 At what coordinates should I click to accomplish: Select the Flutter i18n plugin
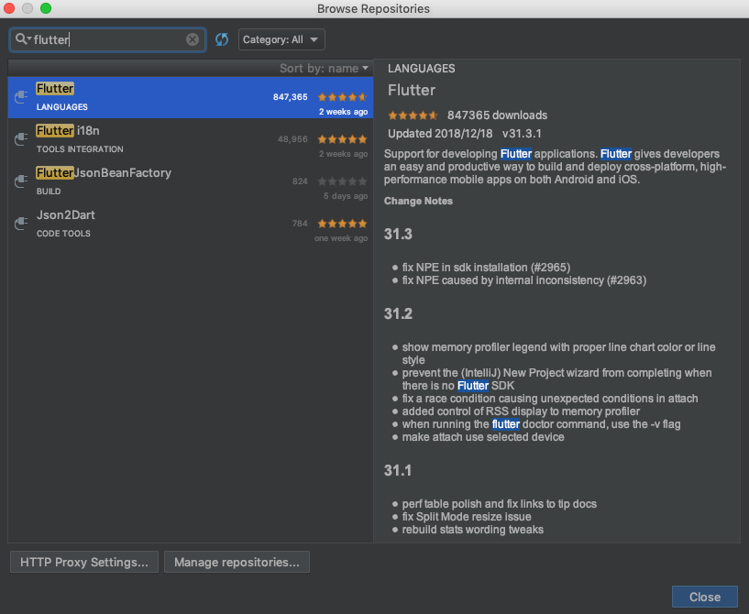(190, 139)
